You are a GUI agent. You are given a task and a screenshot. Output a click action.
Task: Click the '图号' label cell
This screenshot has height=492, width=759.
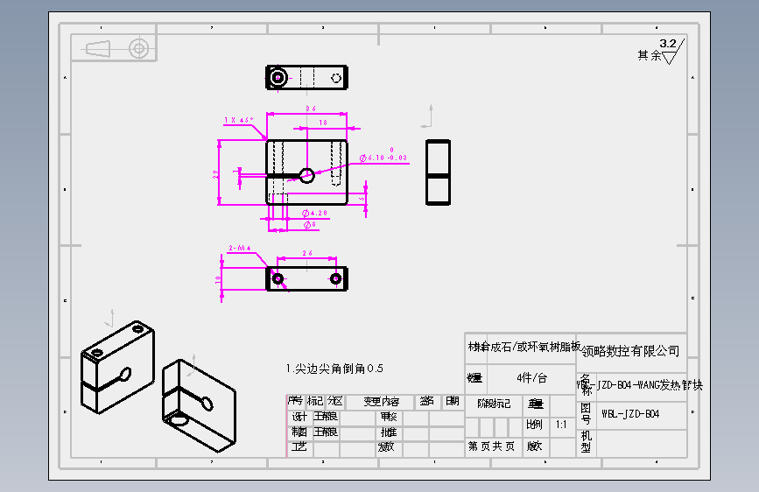pos(587,414)
